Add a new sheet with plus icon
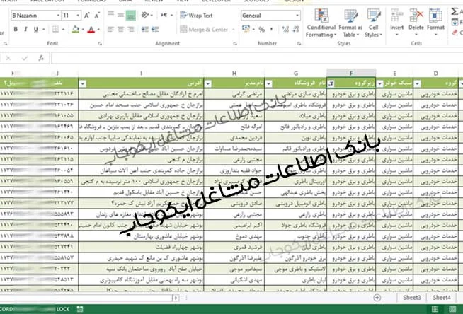Viewport: 463px width, 314px height. tap(377, 298)
